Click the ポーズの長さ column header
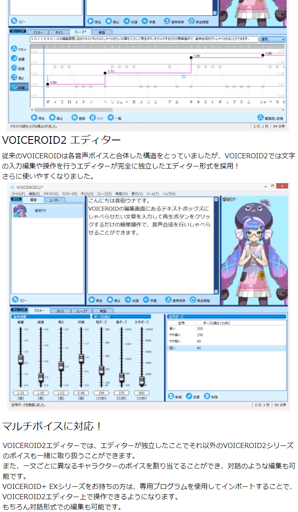The image size is (298, 512). pyautogui.click(x=217, y=323)
